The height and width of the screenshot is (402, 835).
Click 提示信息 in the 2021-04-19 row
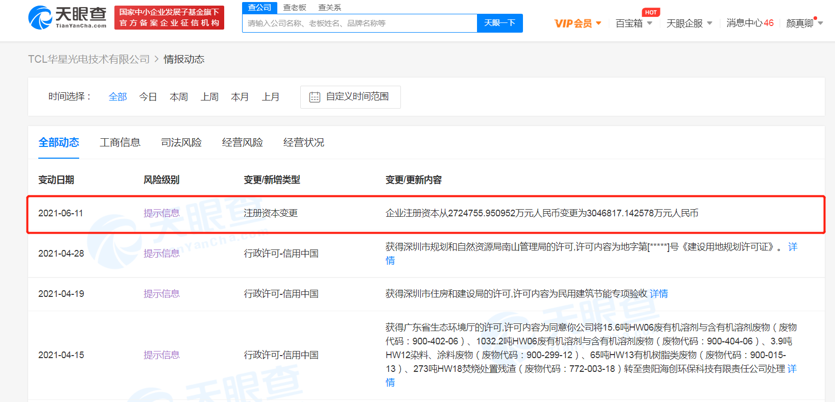point(161,294)
